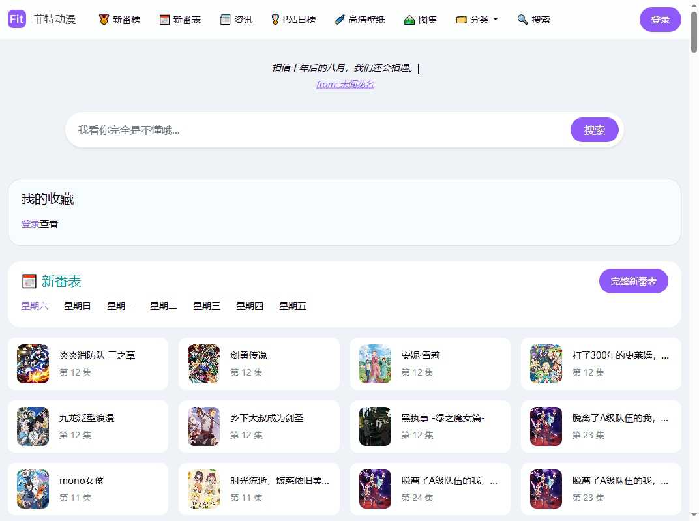Click the magnifier icon next to 搜索 in navbar

pyautogui.click(x=521, y=19)
